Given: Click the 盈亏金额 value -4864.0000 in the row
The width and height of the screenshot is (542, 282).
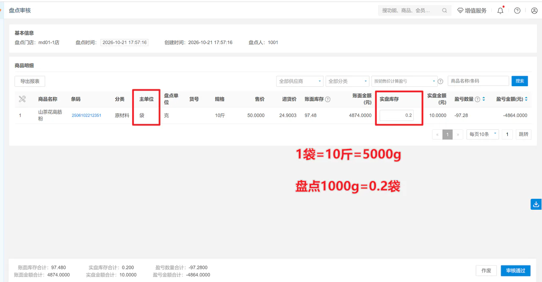Looking at the screenshot, I should (x=515, y=115).
